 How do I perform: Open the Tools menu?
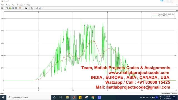click(8, 5)
